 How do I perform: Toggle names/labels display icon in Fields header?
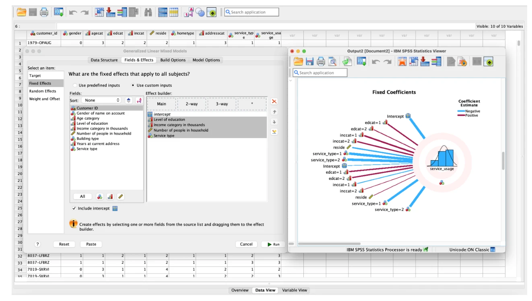coord(139,100)
